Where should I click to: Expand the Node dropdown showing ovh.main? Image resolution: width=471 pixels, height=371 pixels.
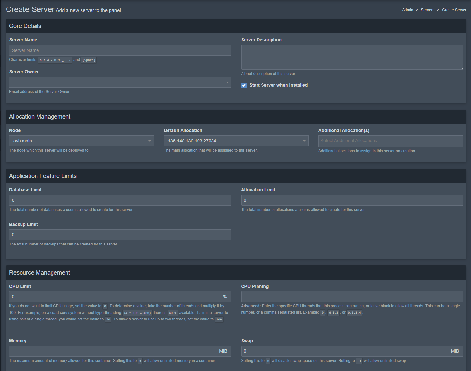(x=81, y=141)
